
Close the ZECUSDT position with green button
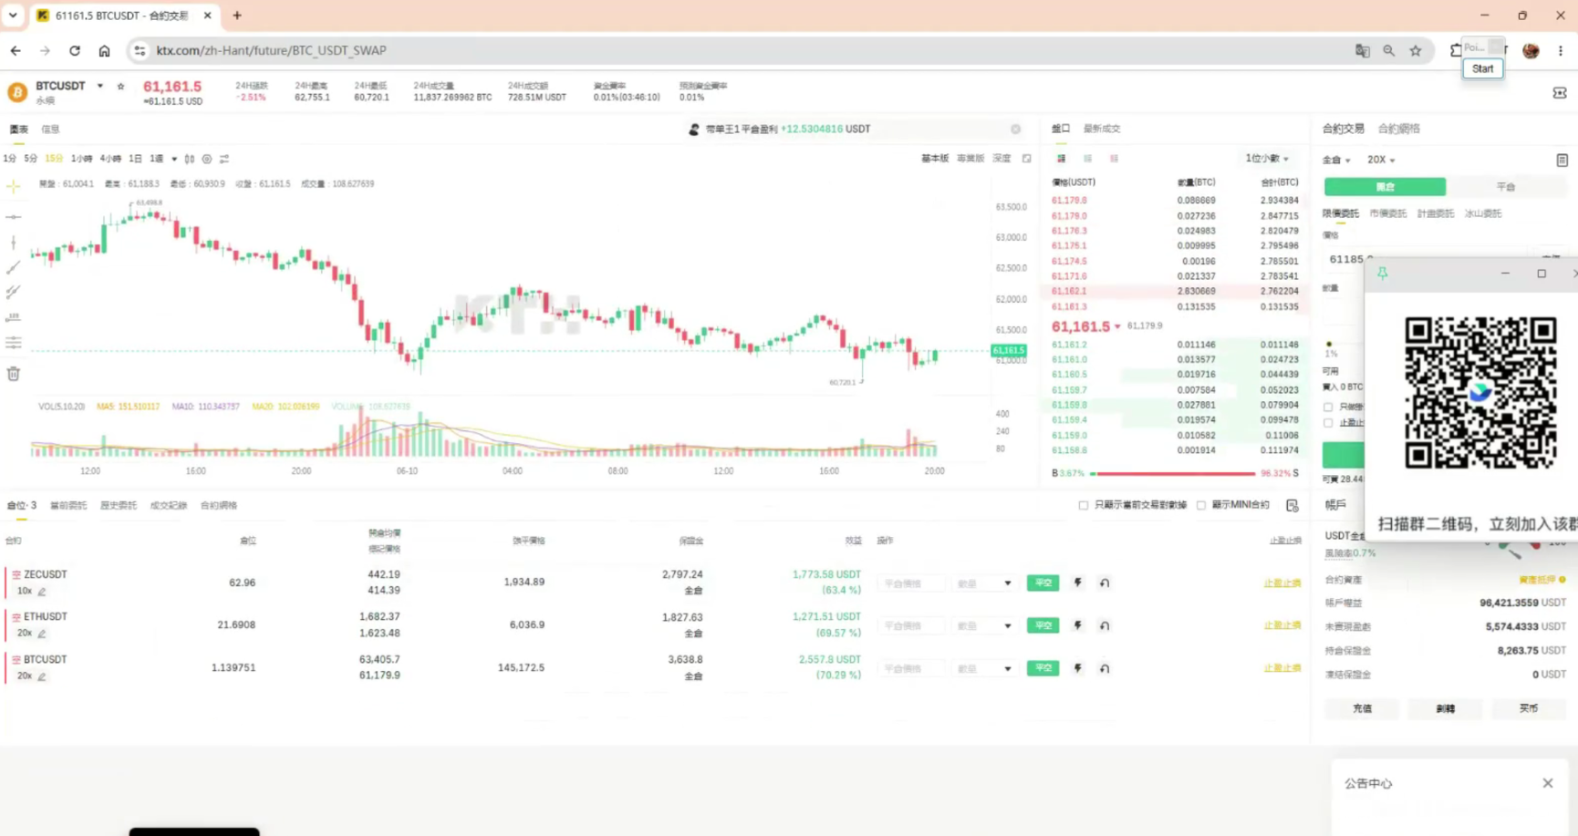click(1043, 583)
